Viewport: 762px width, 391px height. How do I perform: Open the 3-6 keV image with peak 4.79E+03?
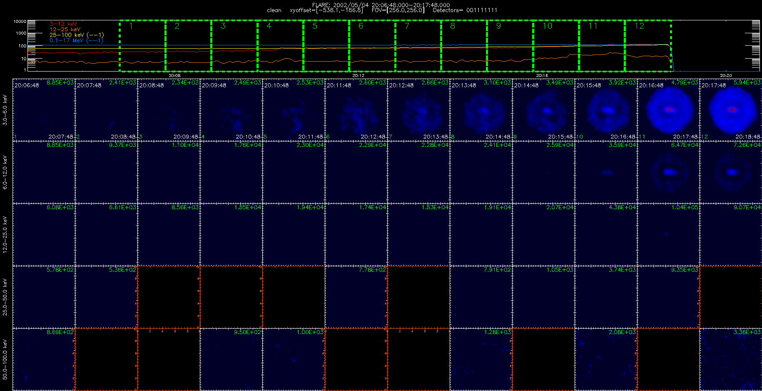pos(669,110)
